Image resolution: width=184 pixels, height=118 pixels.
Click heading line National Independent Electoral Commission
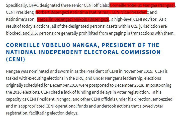(x=83, y=52)
